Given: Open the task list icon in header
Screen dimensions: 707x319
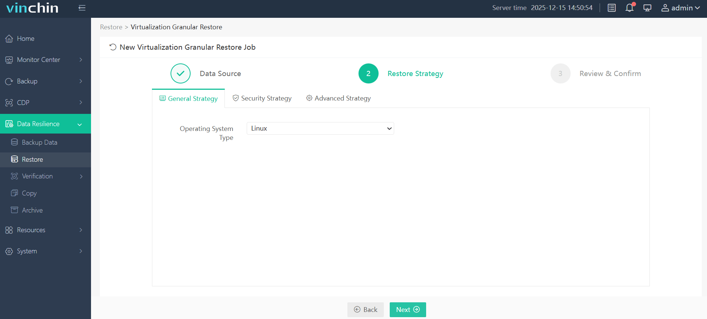Looking at the screenshot, I should click(x=612, y=8).
